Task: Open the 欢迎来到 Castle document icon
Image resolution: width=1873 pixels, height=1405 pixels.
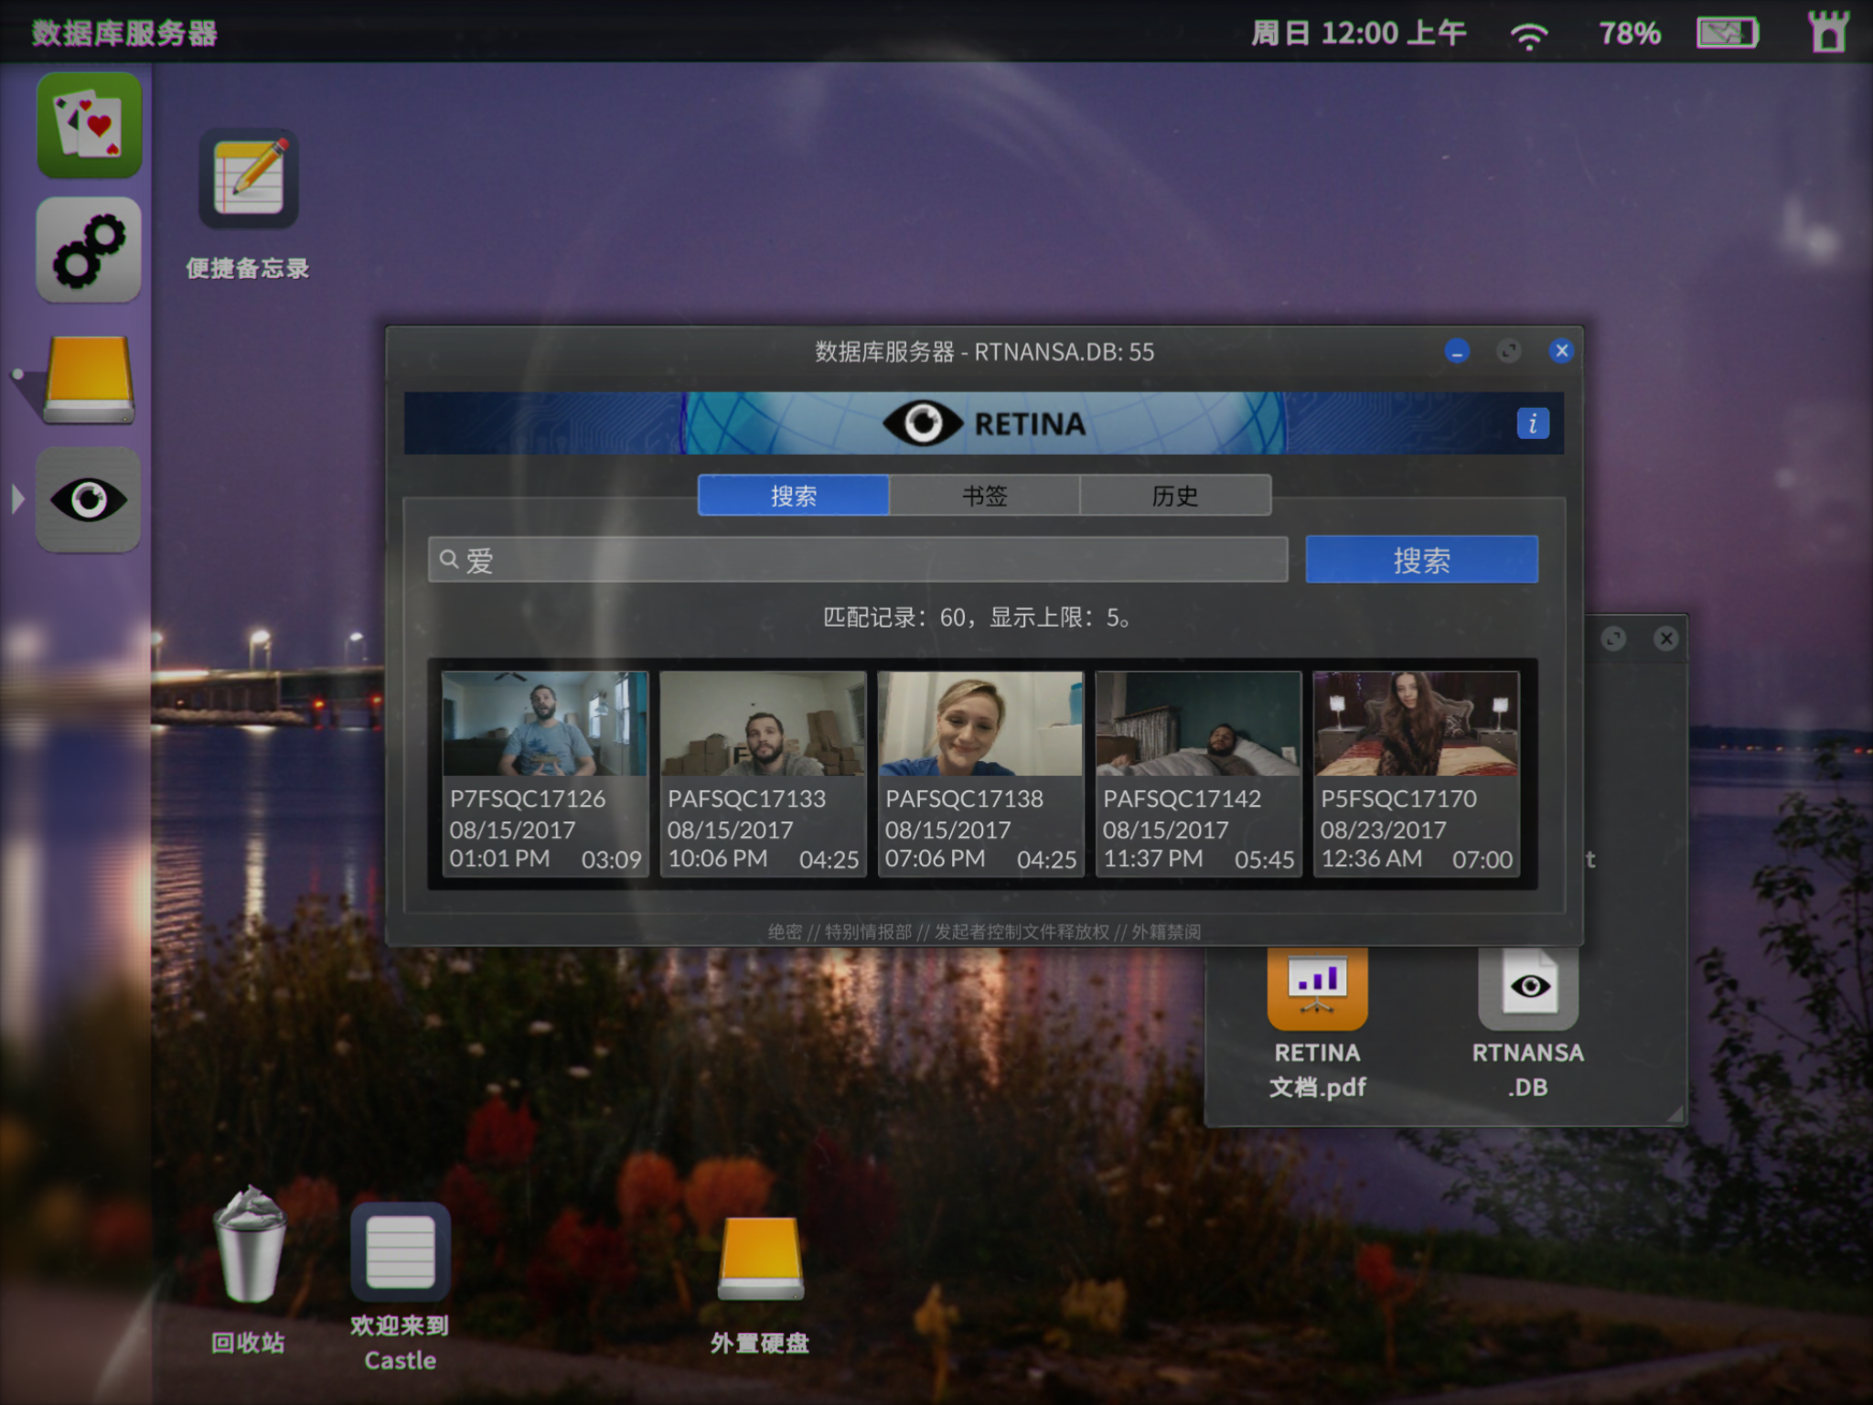Action: (x=400, y=1252)
